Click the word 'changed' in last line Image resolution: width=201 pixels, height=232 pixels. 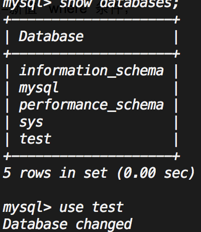(x=104, y=224)
